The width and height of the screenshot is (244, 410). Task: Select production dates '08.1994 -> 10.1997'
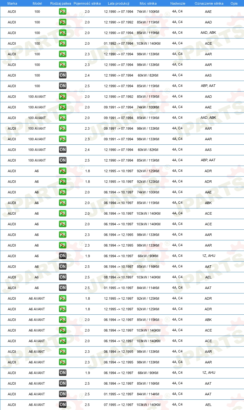click(119, 277)
